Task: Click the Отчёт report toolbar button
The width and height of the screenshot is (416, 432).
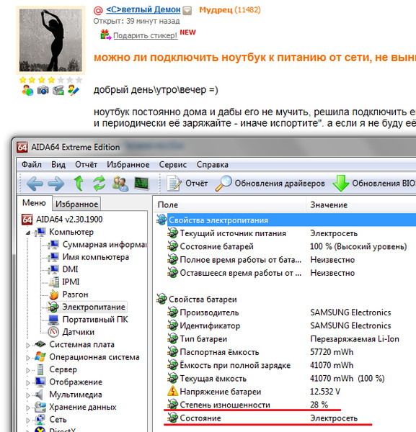Action: coord(187,184)
